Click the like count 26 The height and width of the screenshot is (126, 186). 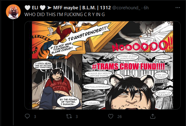point(120,117)
